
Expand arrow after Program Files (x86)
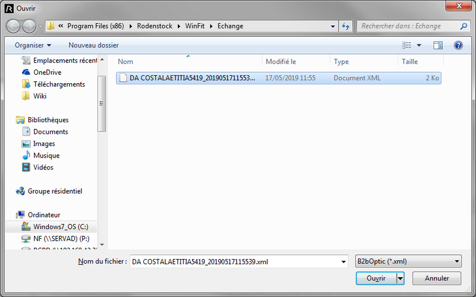pos(131,26)
